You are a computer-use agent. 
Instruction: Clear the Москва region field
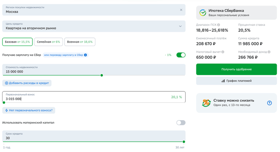(181, 10)
